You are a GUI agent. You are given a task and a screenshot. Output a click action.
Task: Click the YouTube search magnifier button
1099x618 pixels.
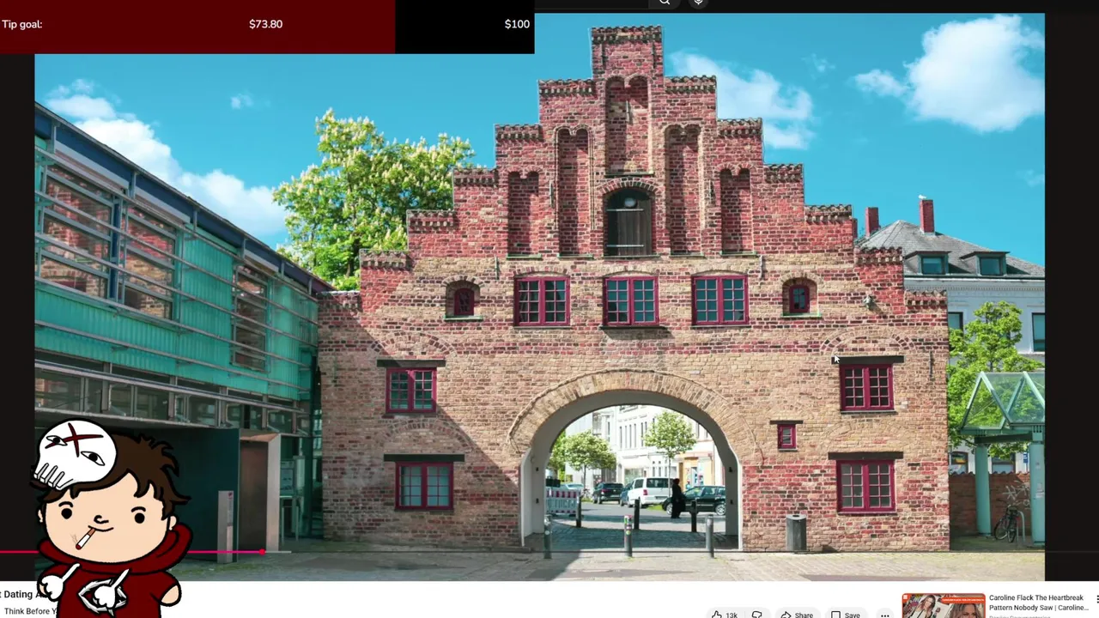tap(665, 3)
